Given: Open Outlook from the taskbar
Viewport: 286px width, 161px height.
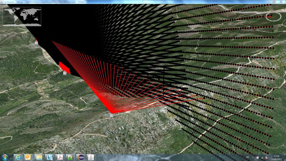Looking at the screenshot, I should (x=28, y=157).
